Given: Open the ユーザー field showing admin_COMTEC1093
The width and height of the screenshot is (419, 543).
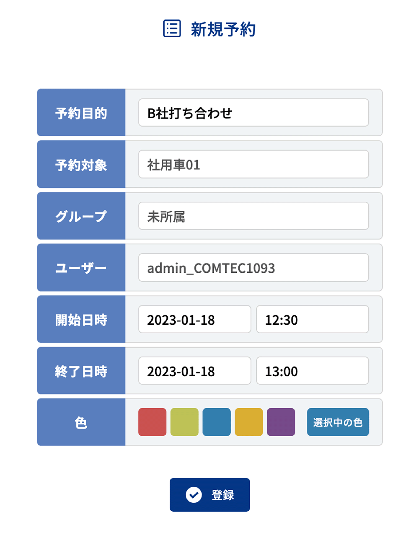Looking at the screenshot, I should pyautogui.click(x=253, y=268).
